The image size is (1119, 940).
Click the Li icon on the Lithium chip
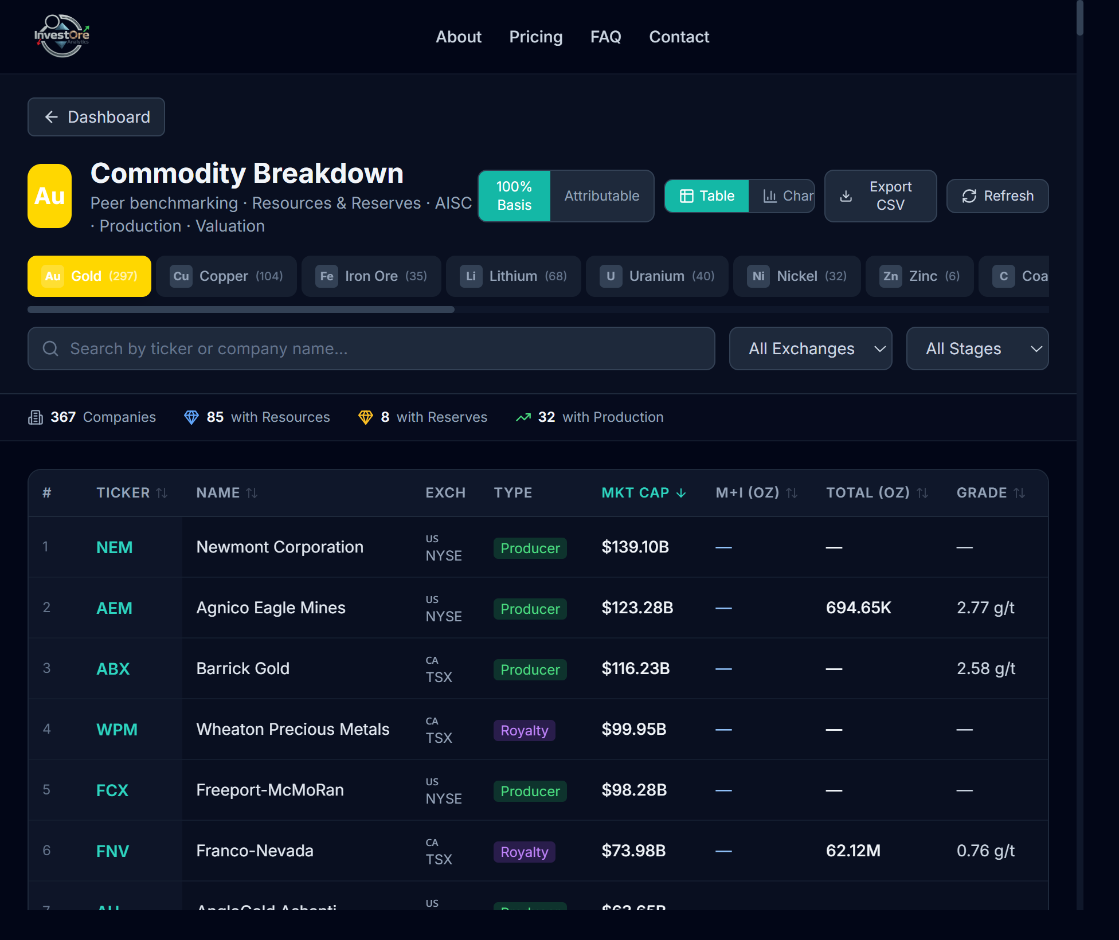471,276
